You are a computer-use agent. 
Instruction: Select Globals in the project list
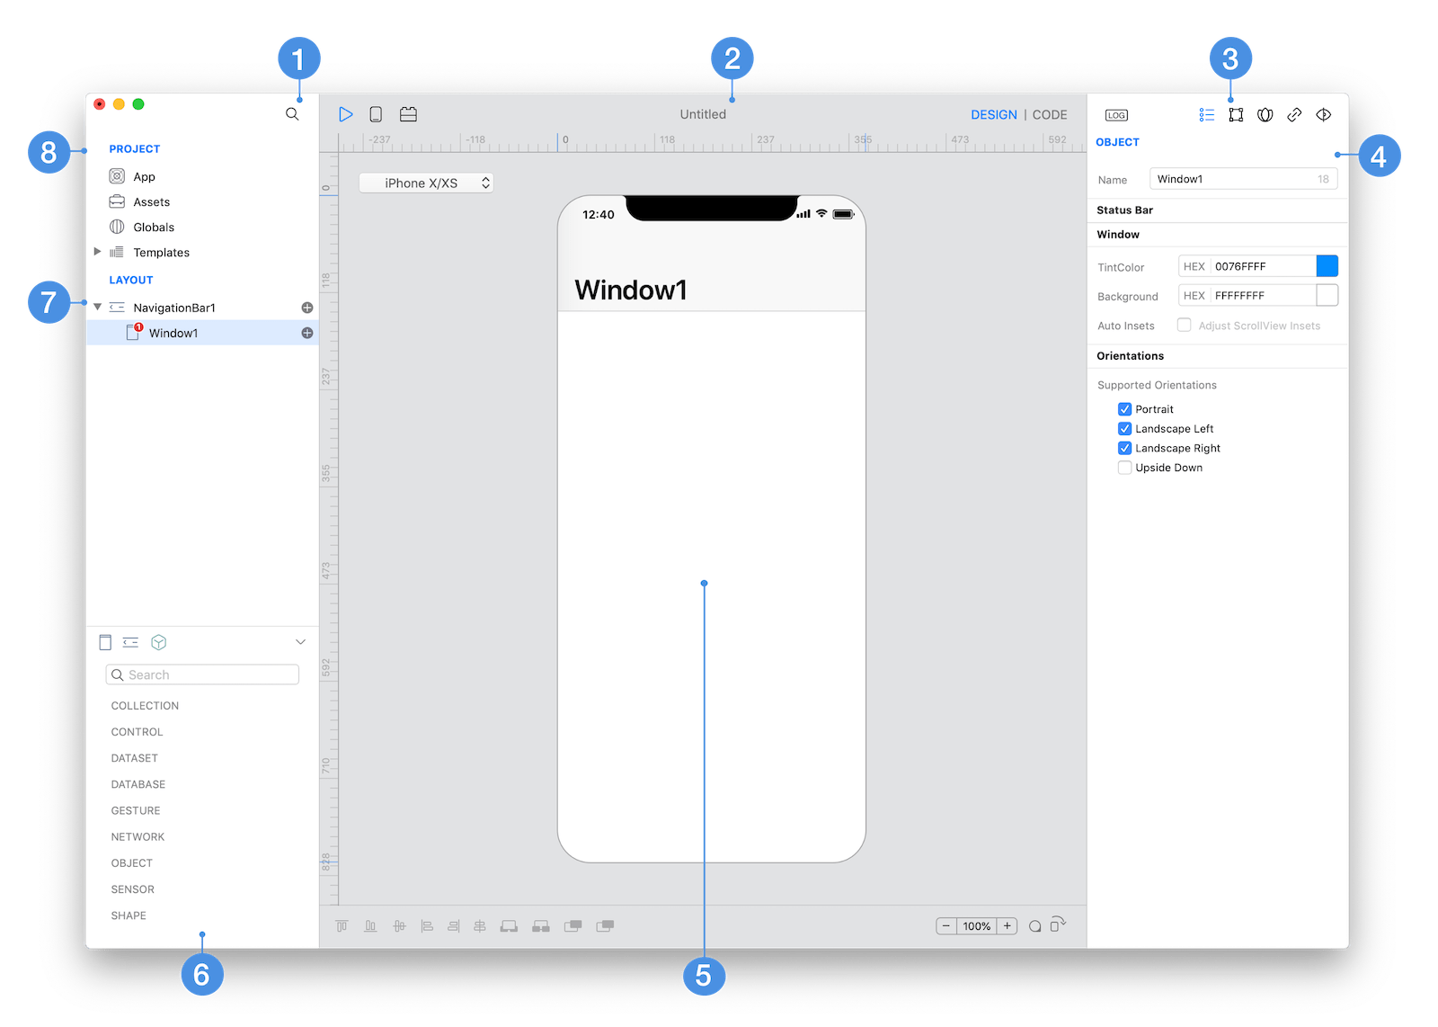tap(154, 228)
